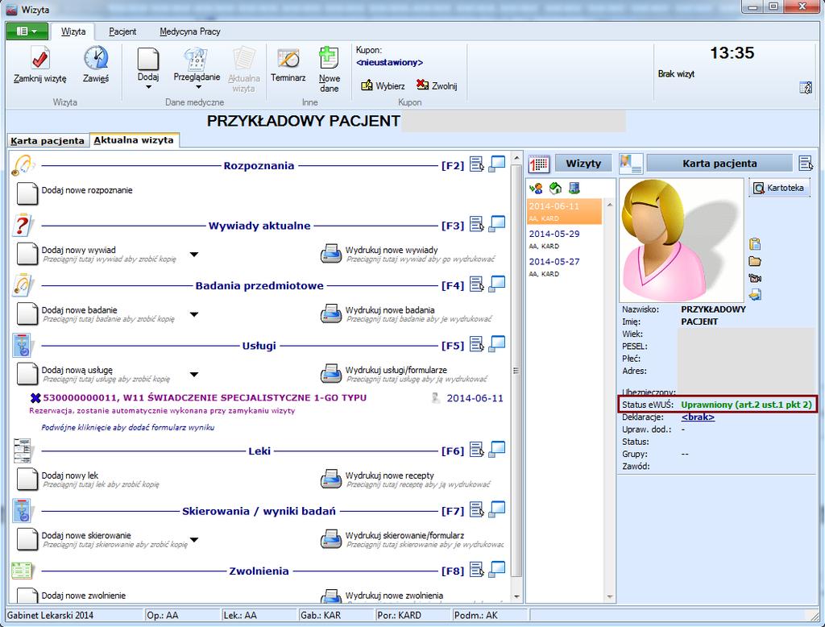The height and width of the screenshot is (627, 825).
Task: Click the list icon in the Wywiady aktualne [F3] header
Action: tap(477, 224)
